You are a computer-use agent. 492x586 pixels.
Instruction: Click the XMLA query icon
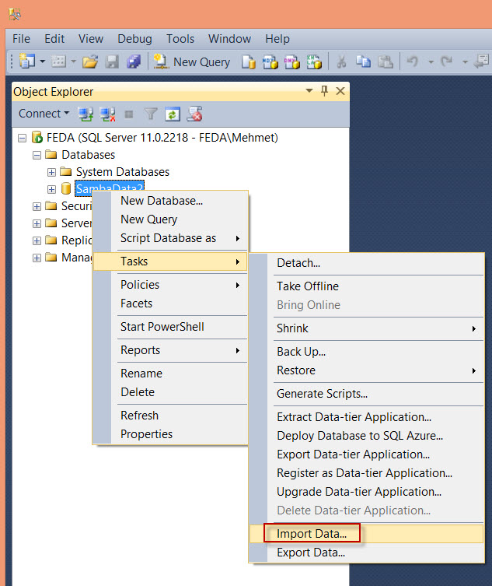click(314, 61)
